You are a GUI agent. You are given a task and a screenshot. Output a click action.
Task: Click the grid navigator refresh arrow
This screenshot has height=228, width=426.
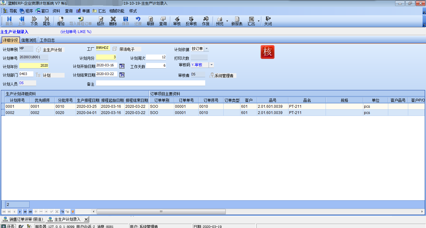tap(62, 211)
